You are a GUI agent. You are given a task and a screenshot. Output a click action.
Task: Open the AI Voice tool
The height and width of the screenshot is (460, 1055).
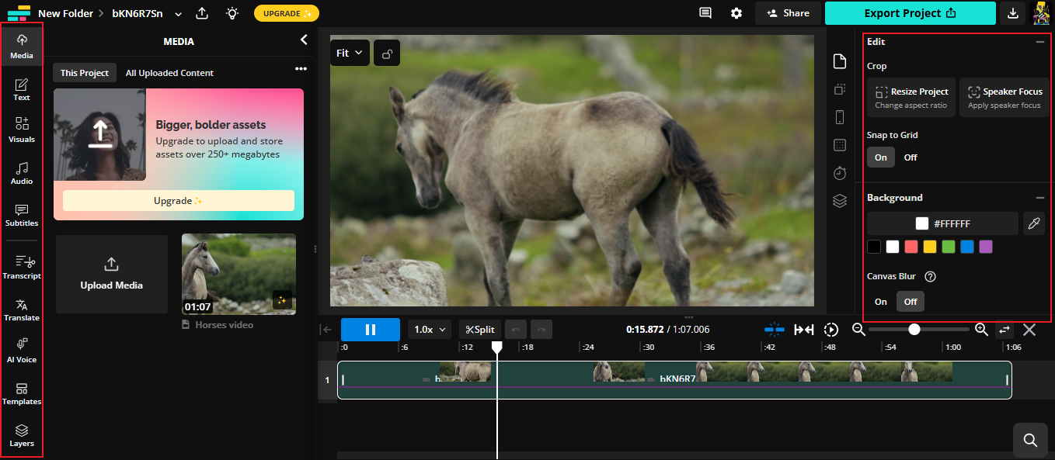(22, 350)
